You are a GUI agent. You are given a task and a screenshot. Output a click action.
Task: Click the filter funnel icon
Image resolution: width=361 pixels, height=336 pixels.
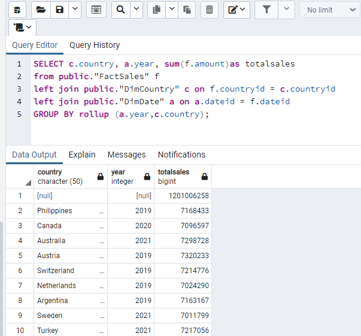266,10
